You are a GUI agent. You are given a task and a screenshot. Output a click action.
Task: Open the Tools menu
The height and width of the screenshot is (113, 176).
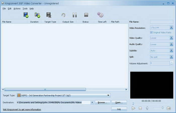click(x=25, y=9)
